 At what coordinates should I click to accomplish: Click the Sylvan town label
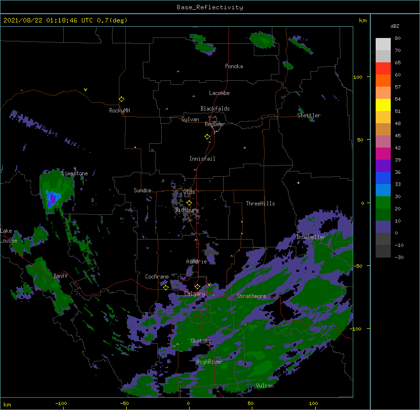coord(190,119)
